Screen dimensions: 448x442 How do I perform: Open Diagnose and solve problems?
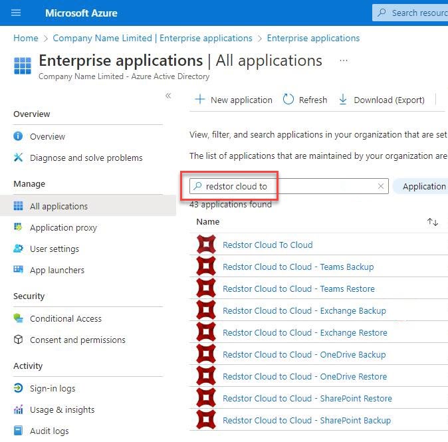pos(86,158)
